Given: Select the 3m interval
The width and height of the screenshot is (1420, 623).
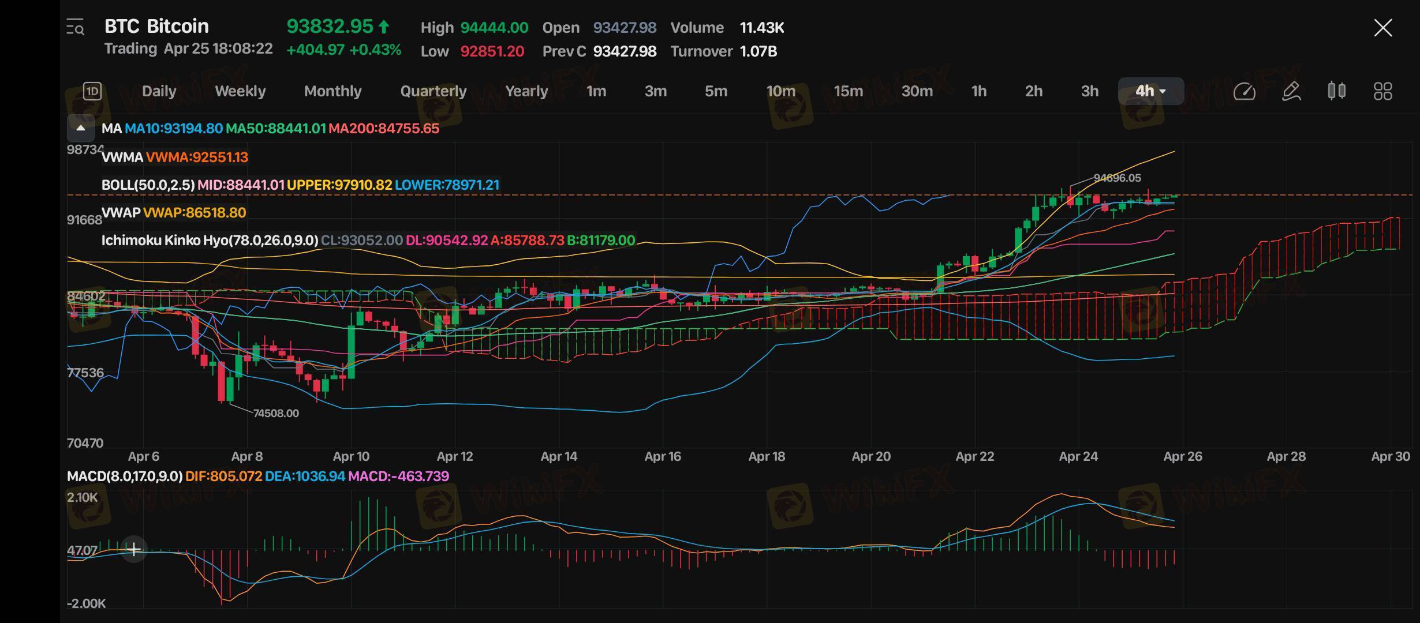Looking at the screenshot, I should click(x=656, y=91).
